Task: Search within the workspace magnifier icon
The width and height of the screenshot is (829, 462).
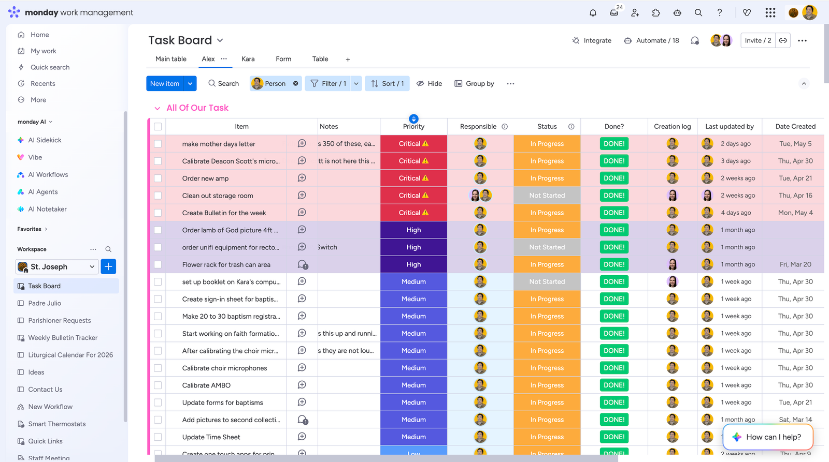Action: pyautogui.click(x=108, y=249)
